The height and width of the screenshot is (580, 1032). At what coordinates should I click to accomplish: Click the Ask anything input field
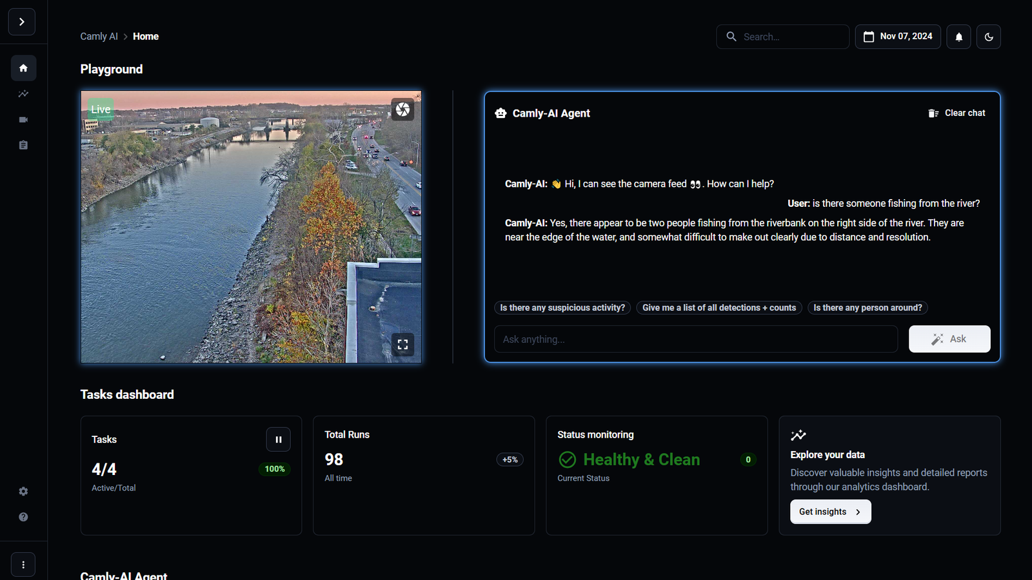click(x=696, y=339)
